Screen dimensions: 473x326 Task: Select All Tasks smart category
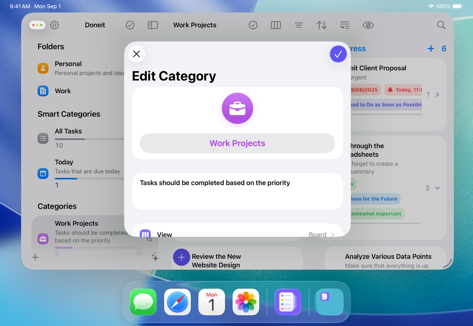(x=68, y=131)
